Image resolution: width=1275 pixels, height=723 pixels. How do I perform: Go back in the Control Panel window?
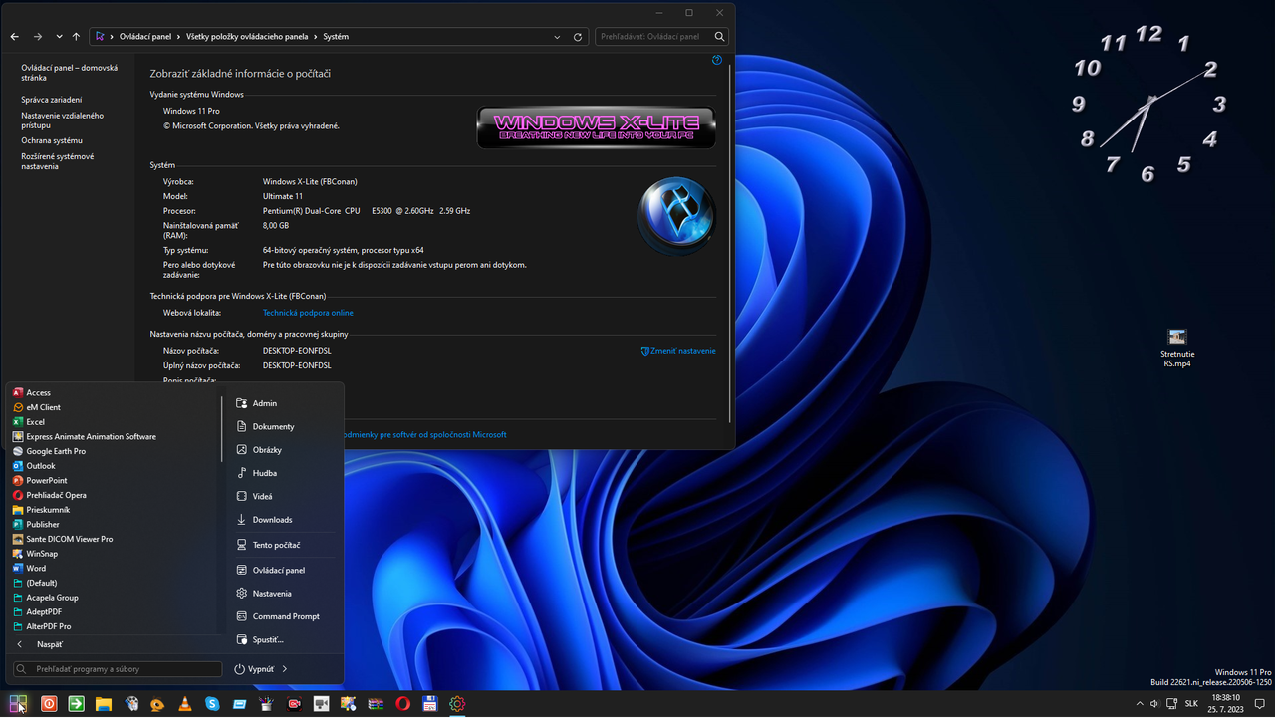[x=15, y=36]
